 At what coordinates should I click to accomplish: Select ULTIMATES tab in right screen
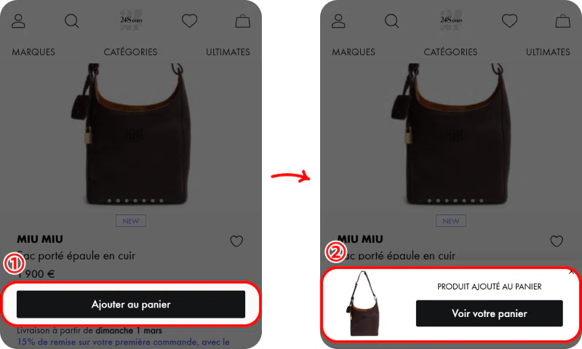coord(548,52)
